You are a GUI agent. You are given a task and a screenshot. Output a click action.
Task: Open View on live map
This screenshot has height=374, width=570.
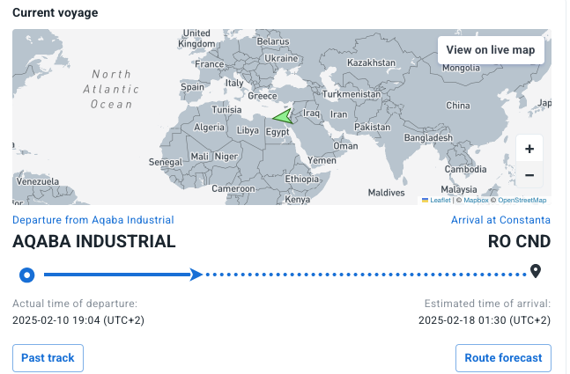pos(490,50)
